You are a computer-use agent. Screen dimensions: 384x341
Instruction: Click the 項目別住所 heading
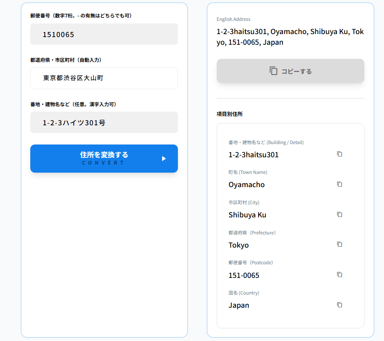230,114
